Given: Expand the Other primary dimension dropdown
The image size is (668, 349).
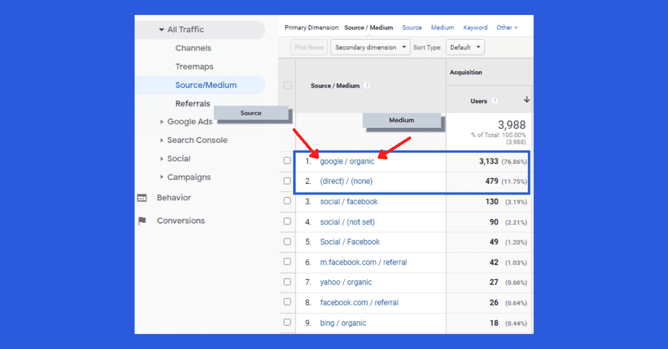Looking at the screenshot, I should click(x=507, y=28).
